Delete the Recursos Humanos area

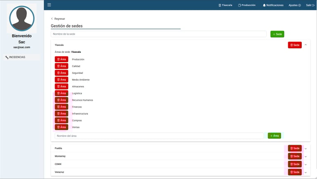click(x=62, y=100)
